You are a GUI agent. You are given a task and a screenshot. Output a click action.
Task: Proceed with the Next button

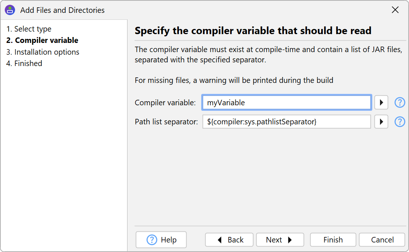point(280,240)
